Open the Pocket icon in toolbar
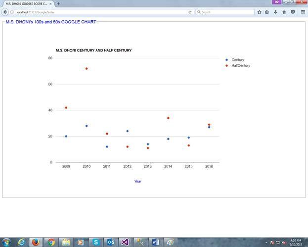The image size is (308, 247). click(293, 12)
